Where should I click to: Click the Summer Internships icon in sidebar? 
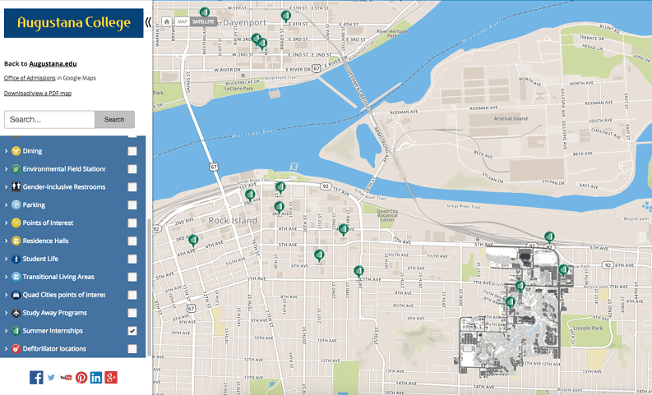[x=16, y=331]
